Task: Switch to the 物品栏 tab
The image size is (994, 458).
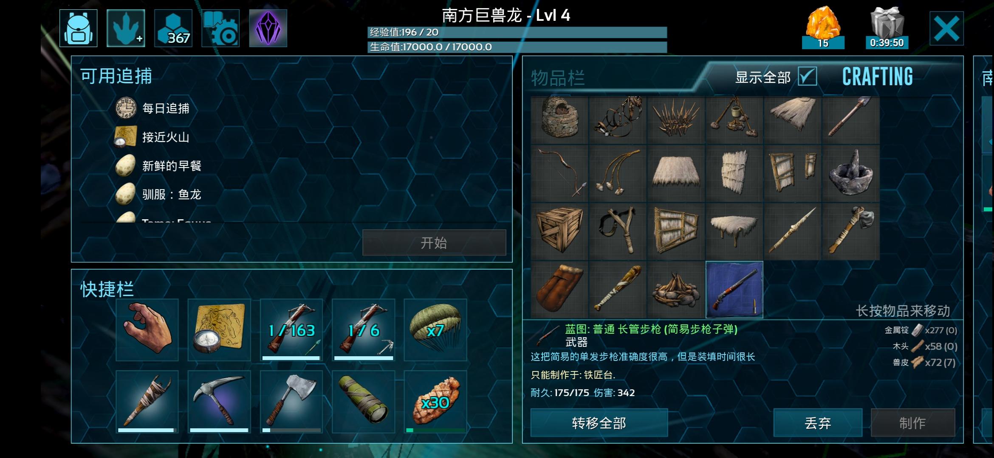Action: [558, 78]
